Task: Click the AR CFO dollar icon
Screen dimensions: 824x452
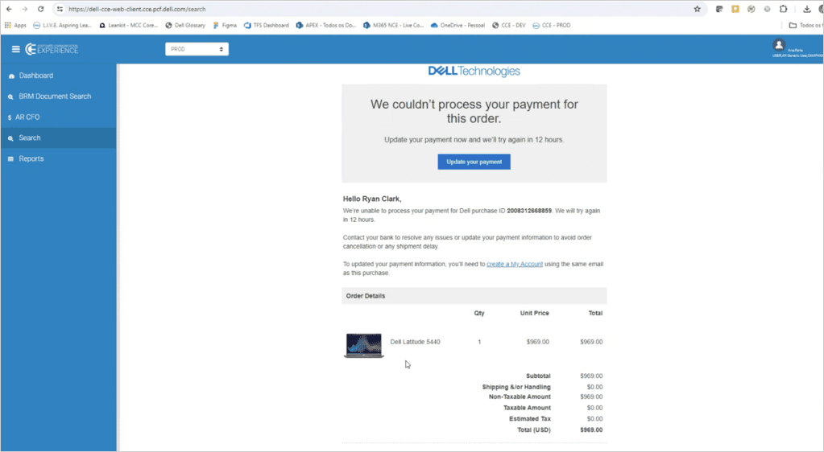Action: coord(10,117)
